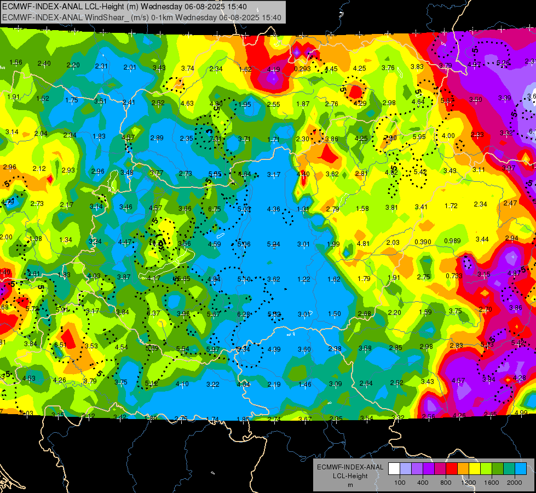The image size is (536, 493).
Task: Click the pale lavender legend swatch
Action: (x=406, y=469)
